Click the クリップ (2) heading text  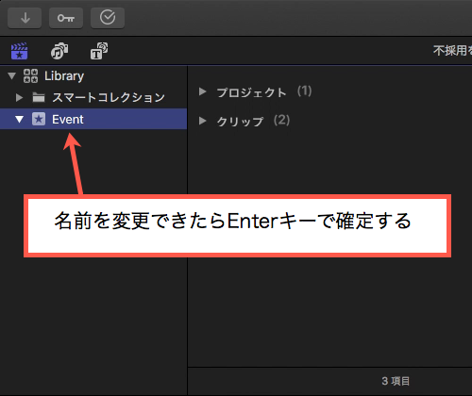click(253, 121)
